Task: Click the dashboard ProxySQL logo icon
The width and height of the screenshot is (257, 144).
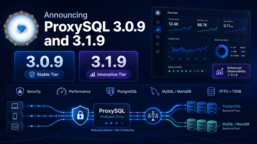Action: [158, 13]
